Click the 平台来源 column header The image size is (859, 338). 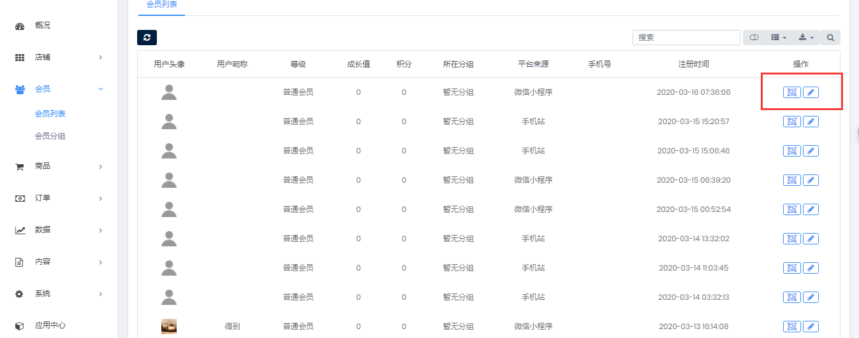(534, 64)
